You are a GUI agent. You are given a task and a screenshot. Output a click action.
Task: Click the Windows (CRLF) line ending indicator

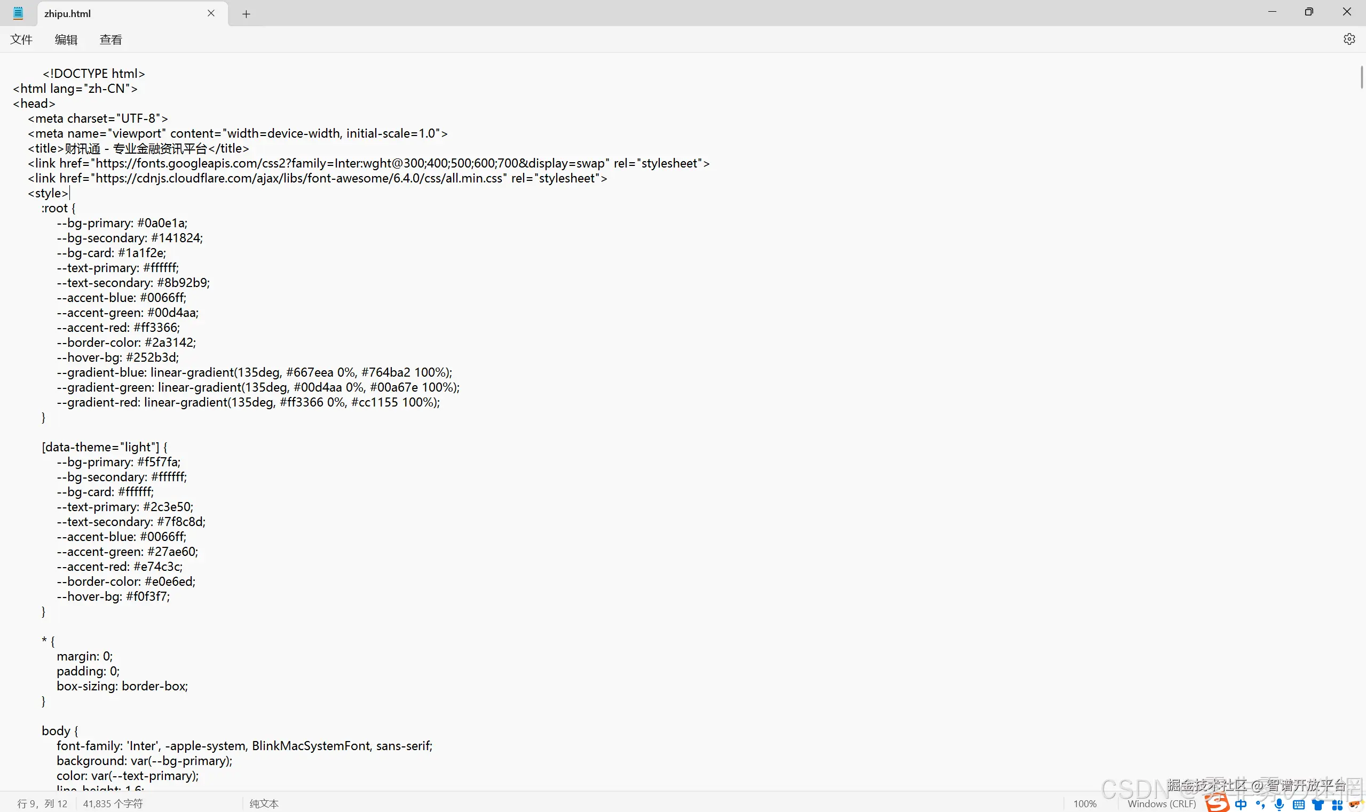1161,804
